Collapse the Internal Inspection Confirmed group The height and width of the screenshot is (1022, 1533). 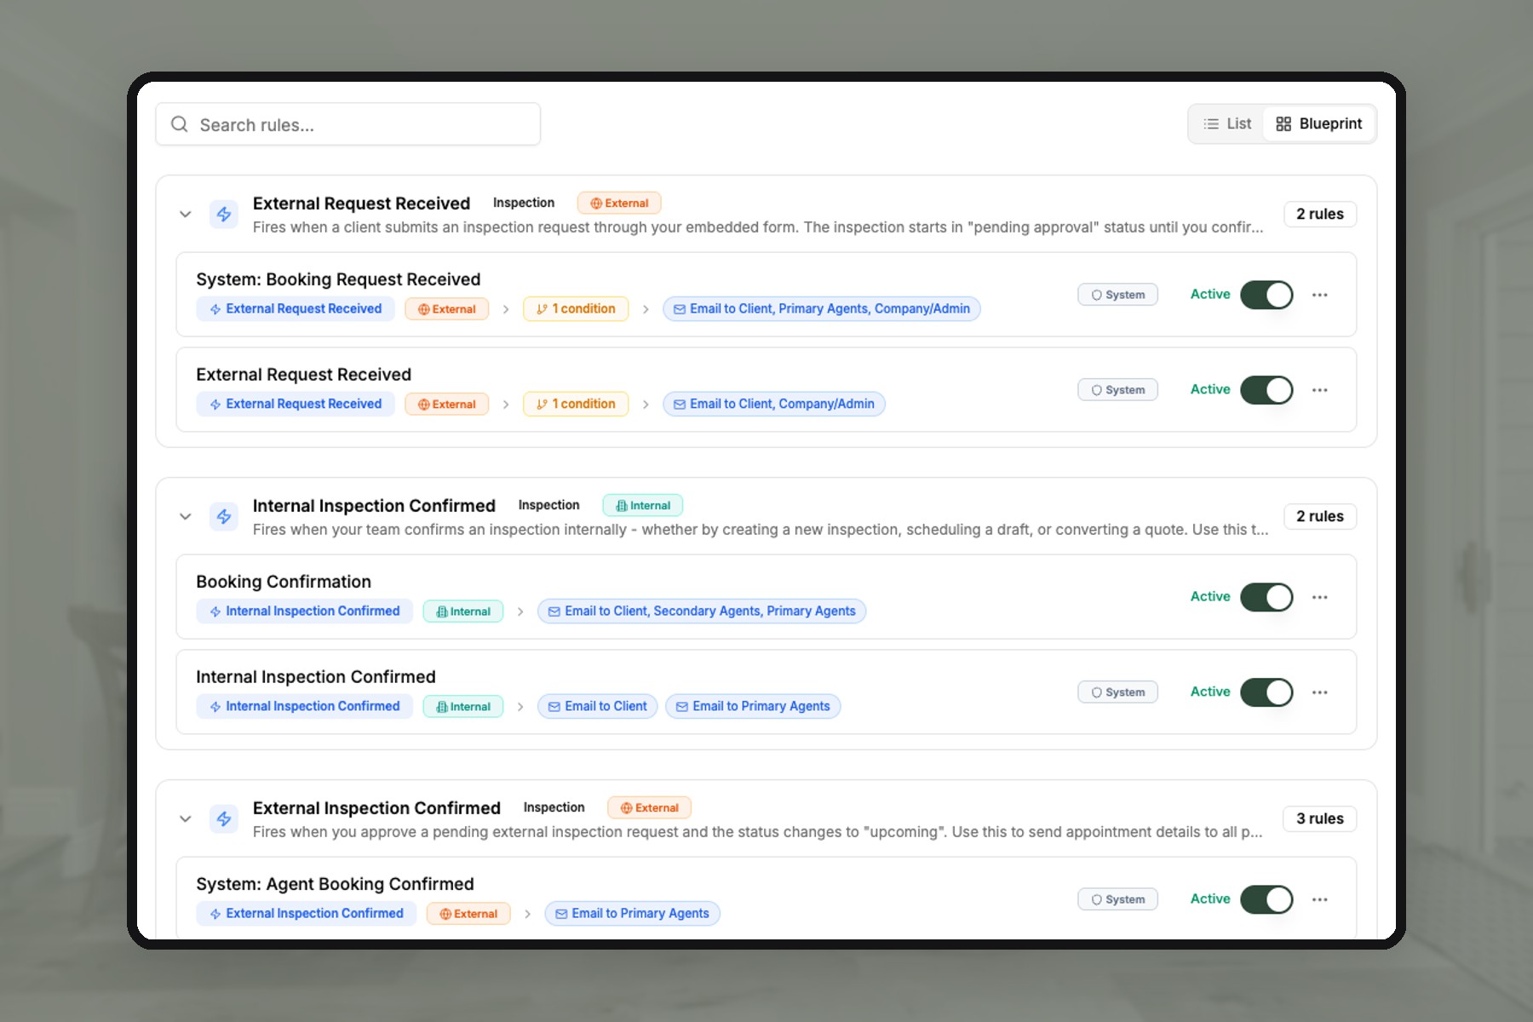pyautogui.click(x=185, y=516)
